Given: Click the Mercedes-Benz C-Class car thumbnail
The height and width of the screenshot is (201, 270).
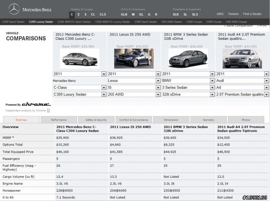Looking at the screenshot, I should pyautogui.click(x=80, y=59).
